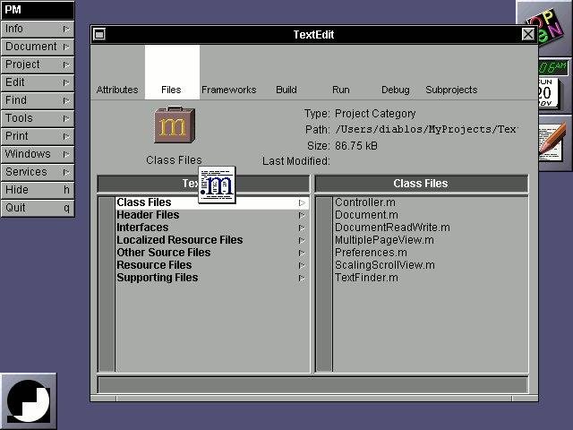Open the Tools menu

tap(38, 118)
